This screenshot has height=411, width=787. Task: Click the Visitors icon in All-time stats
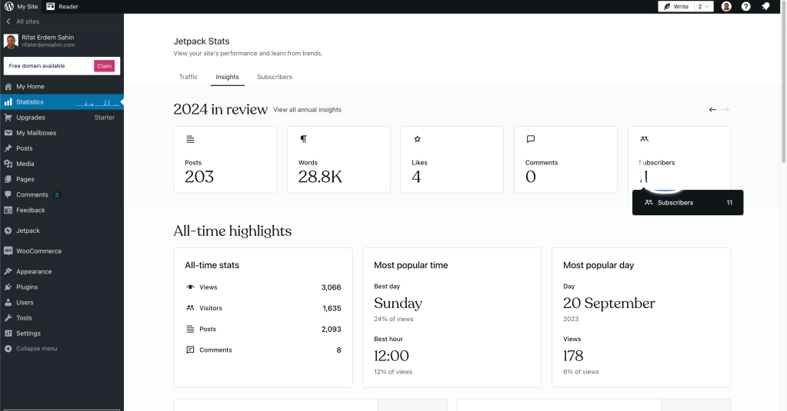[x=190, y=308]
